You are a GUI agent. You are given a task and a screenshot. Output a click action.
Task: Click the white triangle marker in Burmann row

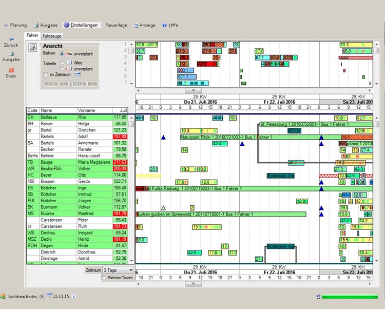pyautogui.click(x=163, y=208)
